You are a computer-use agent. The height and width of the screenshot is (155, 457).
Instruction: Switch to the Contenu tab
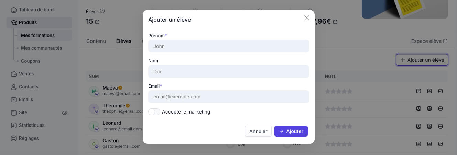click(96, 41)
